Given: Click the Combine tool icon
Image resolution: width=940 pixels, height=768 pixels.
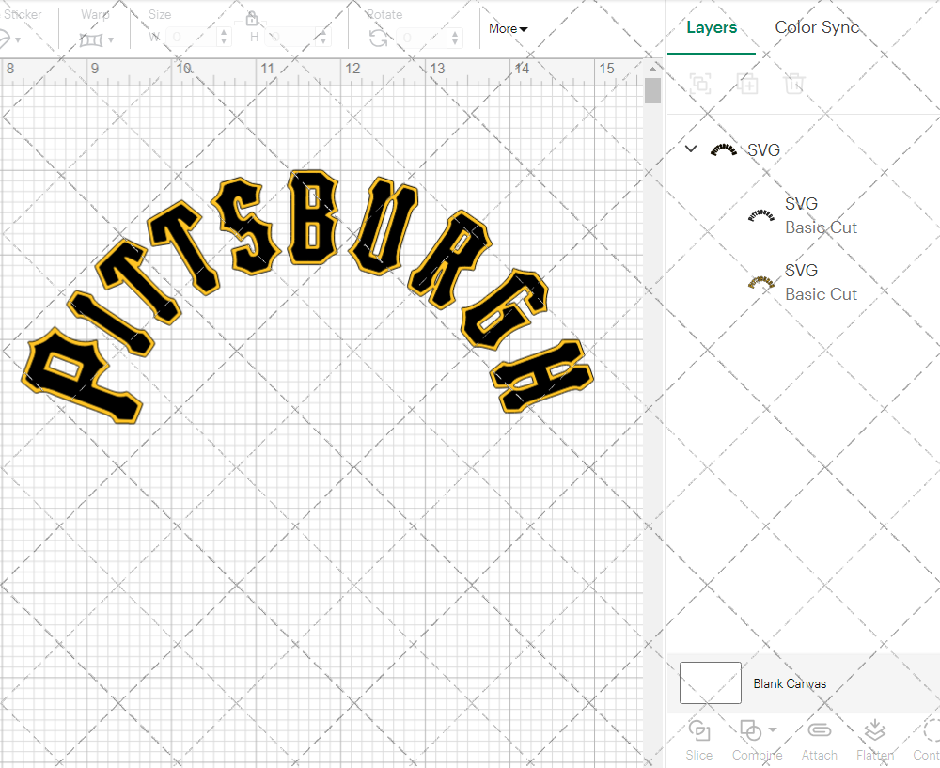Looking at the screenshot, I should 750,730.
